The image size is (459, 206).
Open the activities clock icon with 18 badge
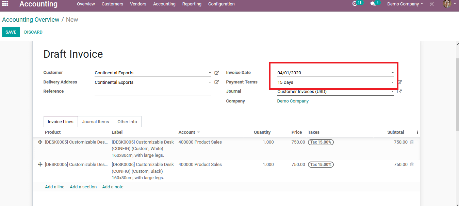click(x=357, y=3)
